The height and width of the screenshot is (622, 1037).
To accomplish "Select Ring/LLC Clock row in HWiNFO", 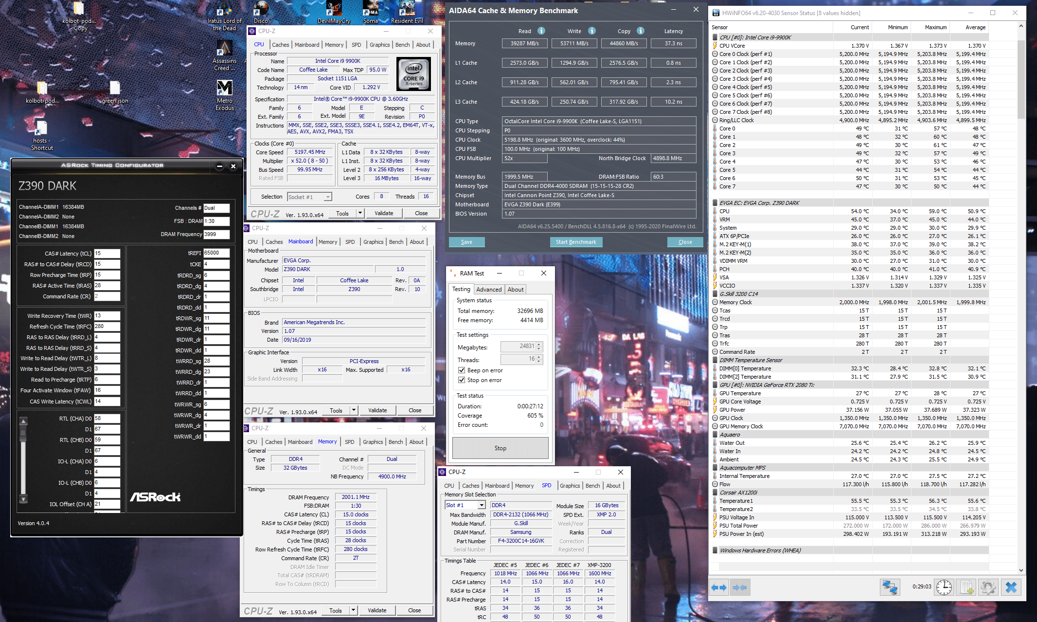I will (850, 120).
